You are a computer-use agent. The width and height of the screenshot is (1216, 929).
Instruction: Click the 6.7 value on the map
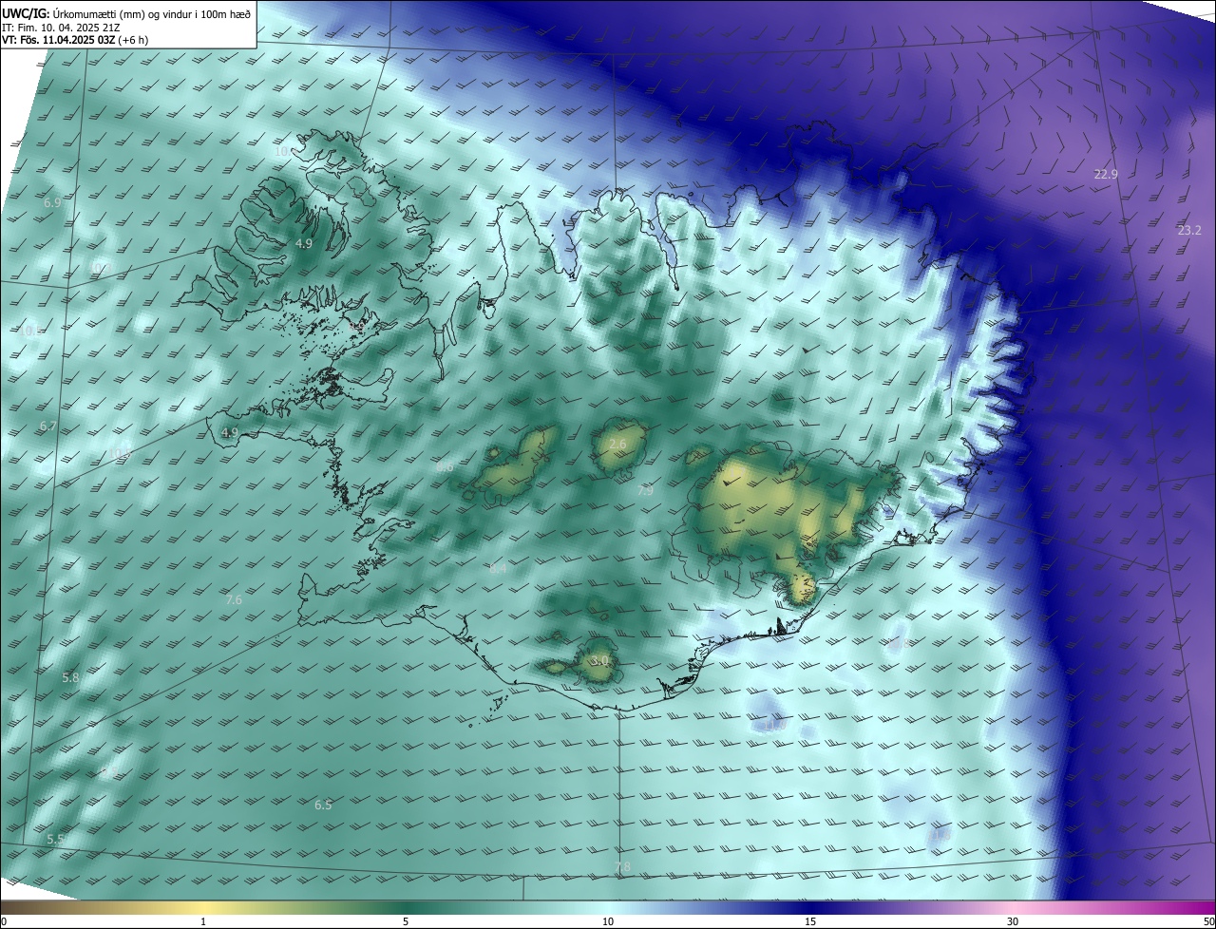(x=48, y=427)
